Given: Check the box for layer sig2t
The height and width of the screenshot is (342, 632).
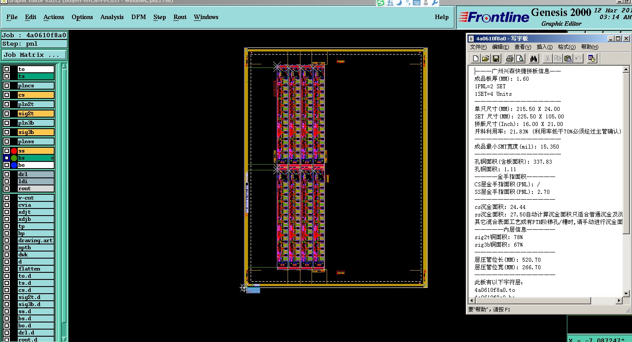Looking at the screenshot, I should pyautogui.click(x=7, y=114).
